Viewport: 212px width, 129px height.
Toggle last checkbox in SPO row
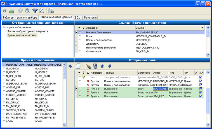pyautogui.click(x=201, y=92)
